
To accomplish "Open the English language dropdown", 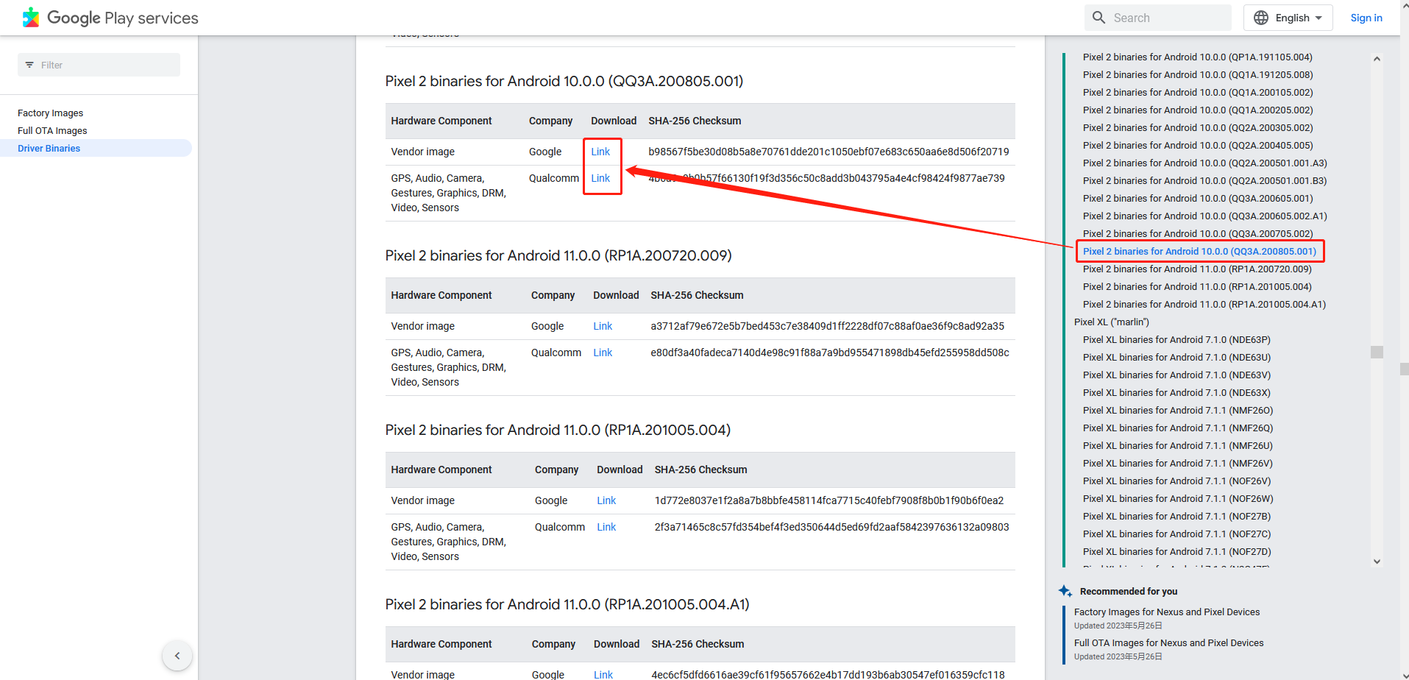I will [1288, 18].
